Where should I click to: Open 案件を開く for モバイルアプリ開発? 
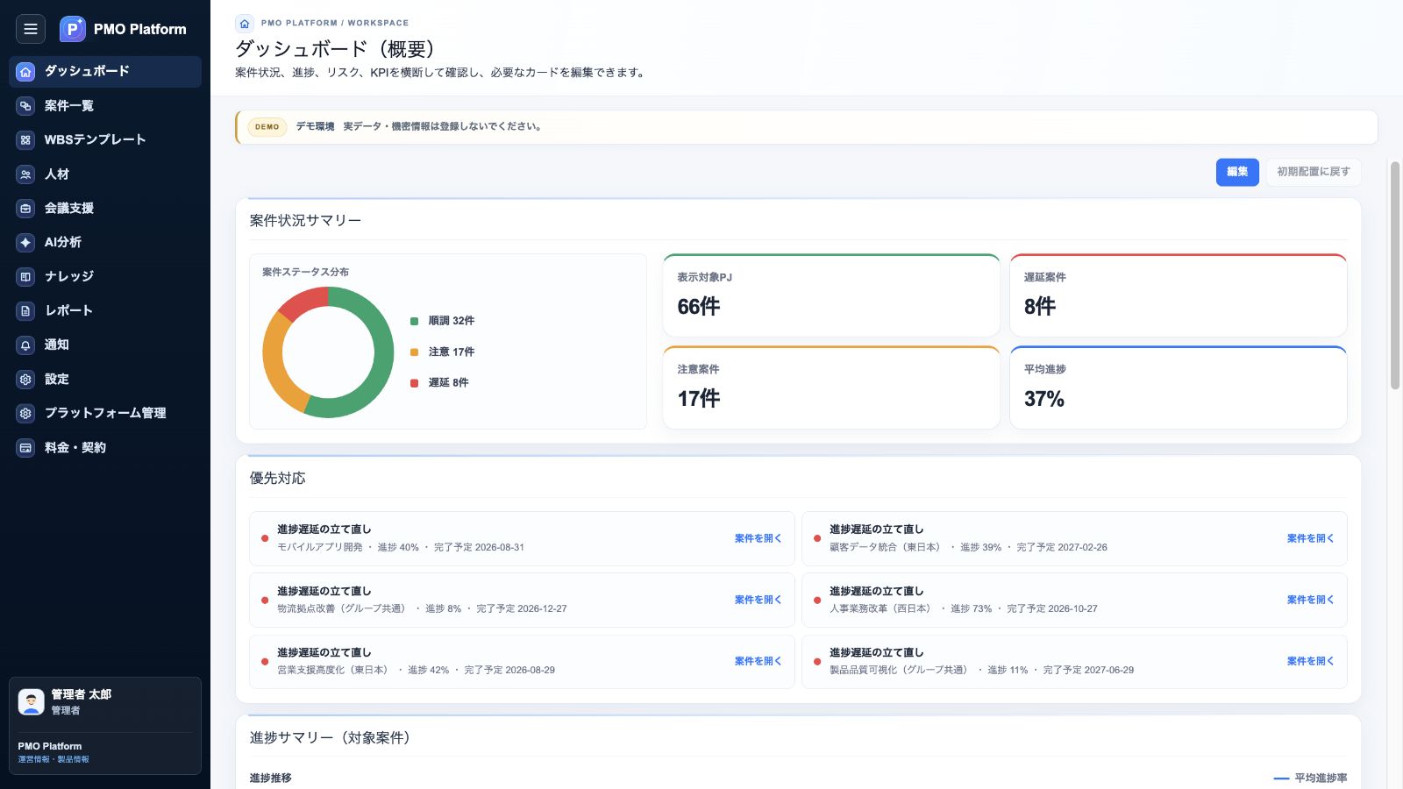point(758,538)
